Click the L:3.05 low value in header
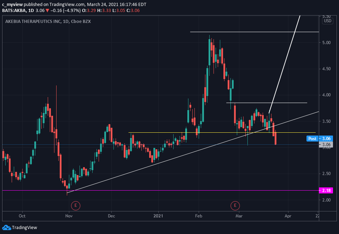The image size is (339, 234). pyautogui.click(x=119, y=10)
